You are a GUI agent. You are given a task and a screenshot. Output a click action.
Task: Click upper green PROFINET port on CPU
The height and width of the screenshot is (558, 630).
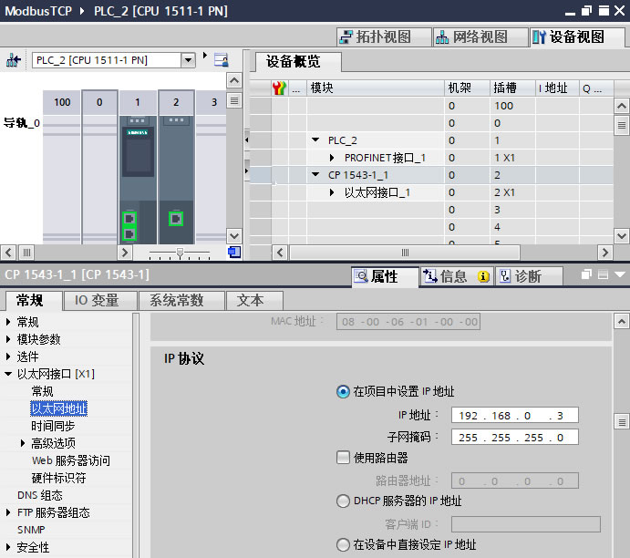tap(129, 219)
